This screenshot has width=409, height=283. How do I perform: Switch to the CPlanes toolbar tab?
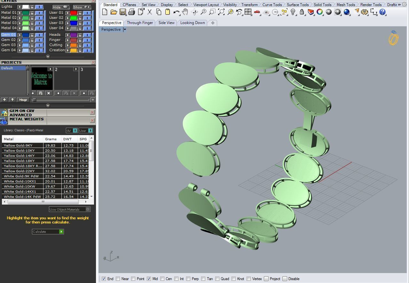coord(130,5)
